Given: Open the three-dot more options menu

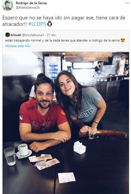Looking at the screenshot, I should (127, 3).
